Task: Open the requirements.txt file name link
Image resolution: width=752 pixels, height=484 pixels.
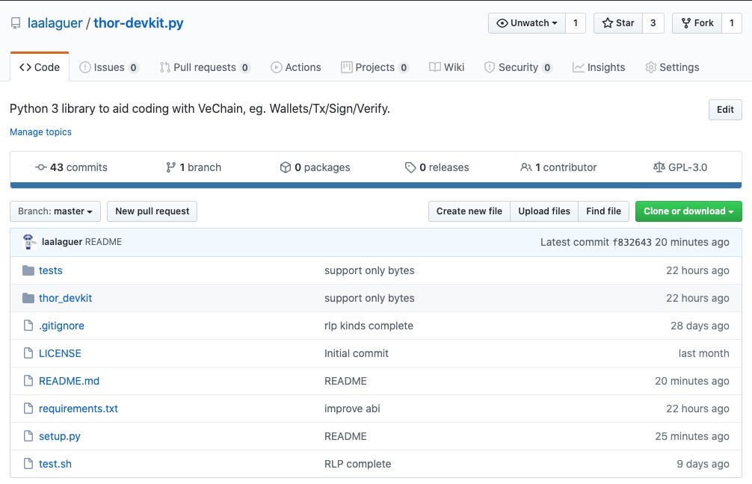Action: click(x=78, y=409)
